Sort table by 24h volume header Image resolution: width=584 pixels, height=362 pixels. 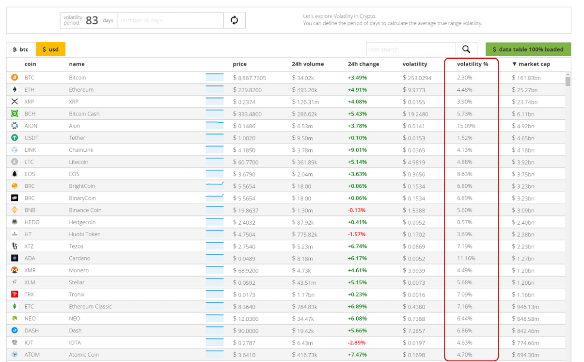click(x=308, y=64)
